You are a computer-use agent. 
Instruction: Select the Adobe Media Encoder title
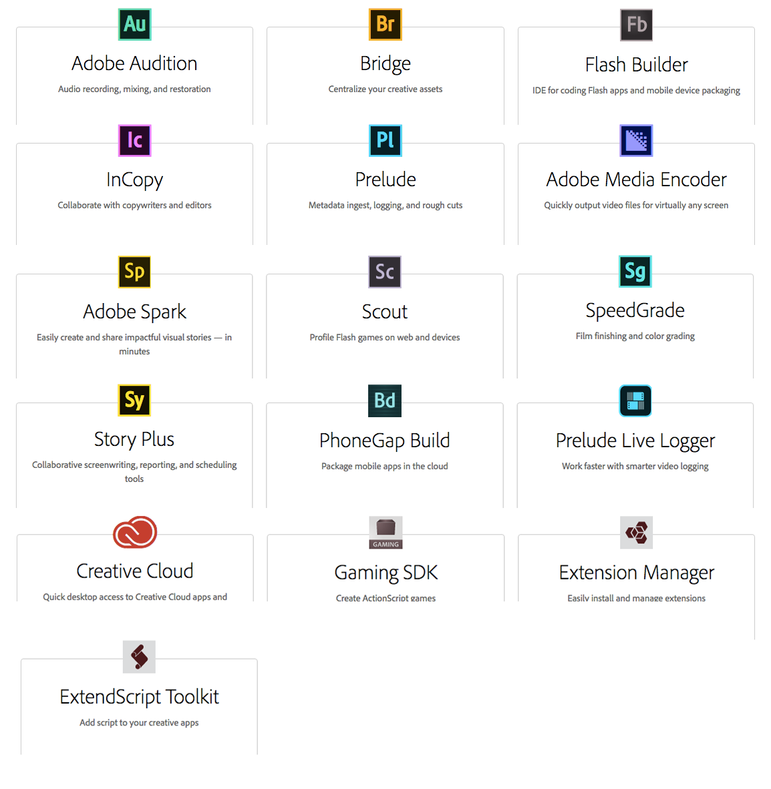point(636,180)
